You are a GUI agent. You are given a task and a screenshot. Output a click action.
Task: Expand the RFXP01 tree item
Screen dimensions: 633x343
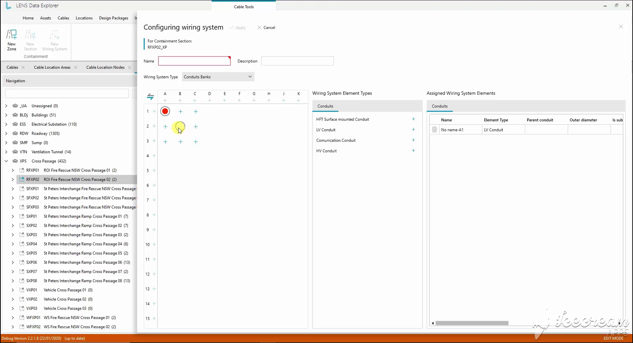coord(13,171)
